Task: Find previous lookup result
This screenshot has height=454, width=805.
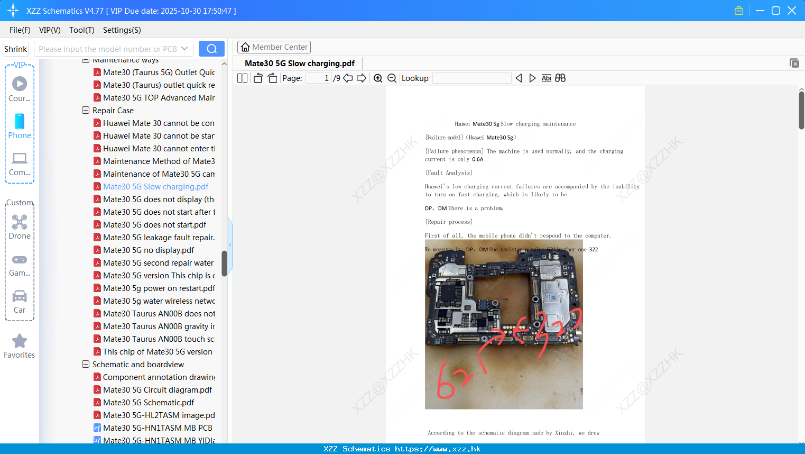Action: point(519,78)
